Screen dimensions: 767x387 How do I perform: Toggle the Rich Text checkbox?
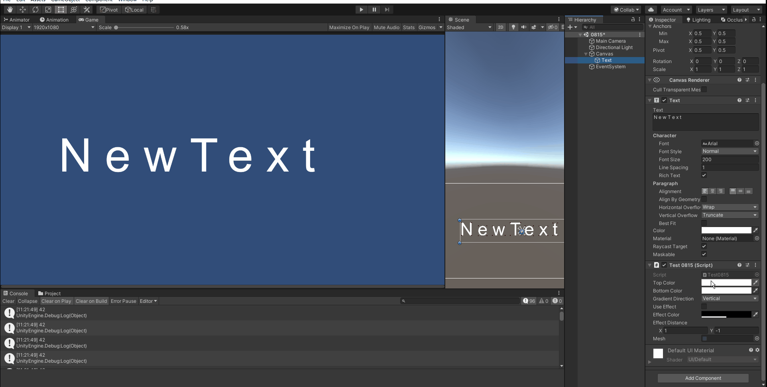[704, 175]
